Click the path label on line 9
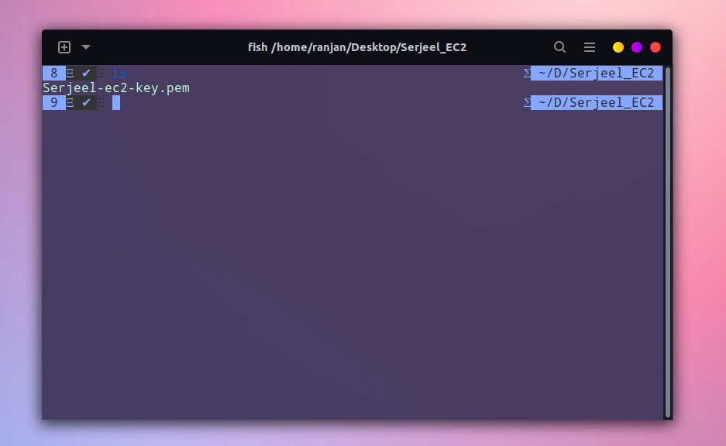Viewport: 726px width, 446px height. click(597, 103)
